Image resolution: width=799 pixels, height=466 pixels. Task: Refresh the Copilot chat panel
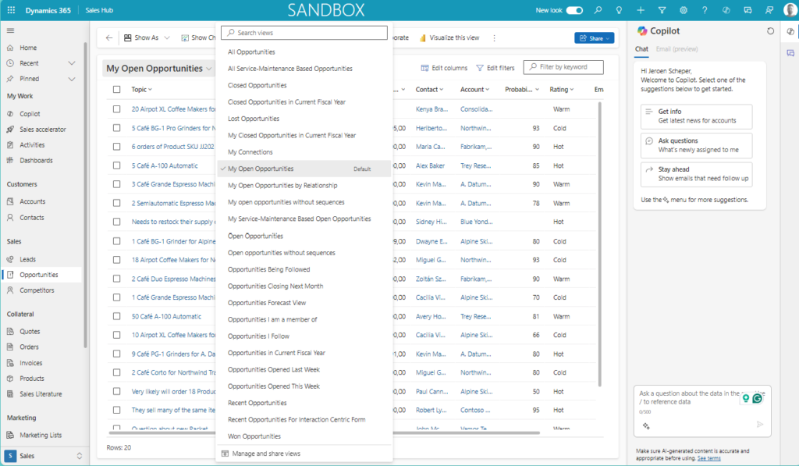coord(771,31)
